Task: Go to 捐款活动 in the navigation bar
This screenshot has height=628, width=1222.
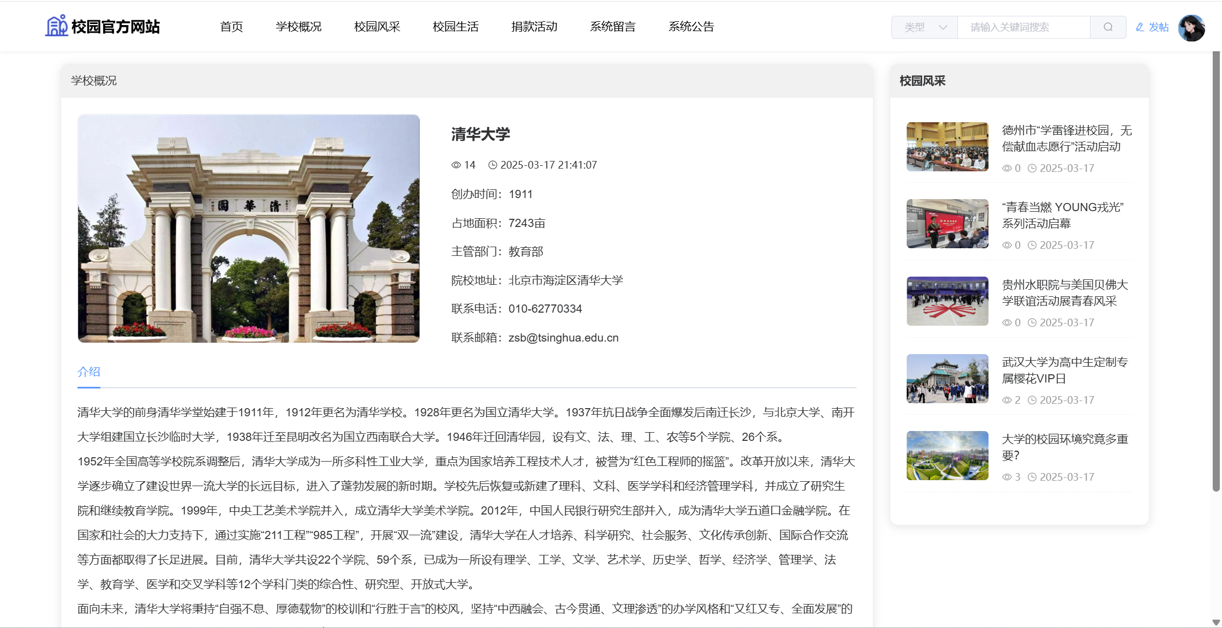Action: pos(534,27)
